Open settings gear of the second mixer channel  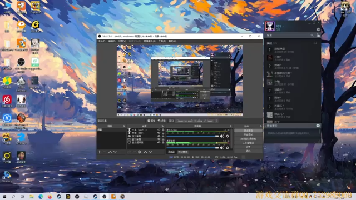pos(228,148)
